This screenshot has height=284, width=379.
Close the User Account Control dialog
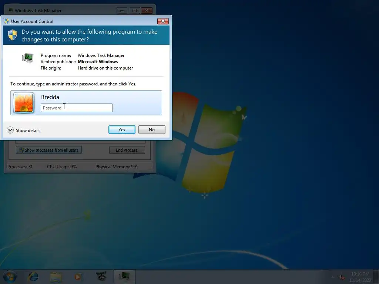tap(163, 21)
